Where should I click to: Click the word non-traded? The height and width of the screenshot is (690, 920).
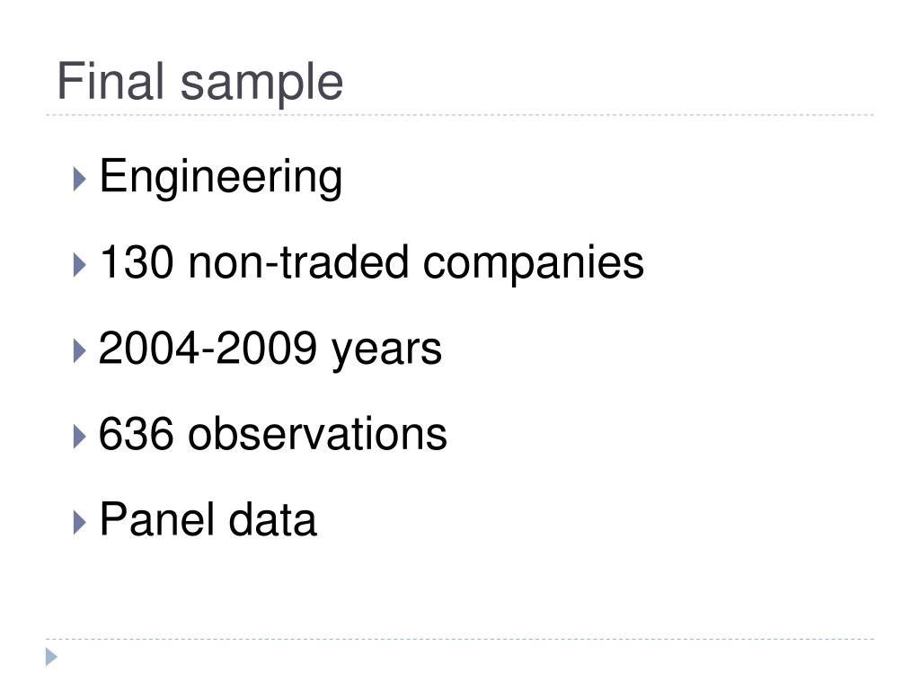point(298,261)
